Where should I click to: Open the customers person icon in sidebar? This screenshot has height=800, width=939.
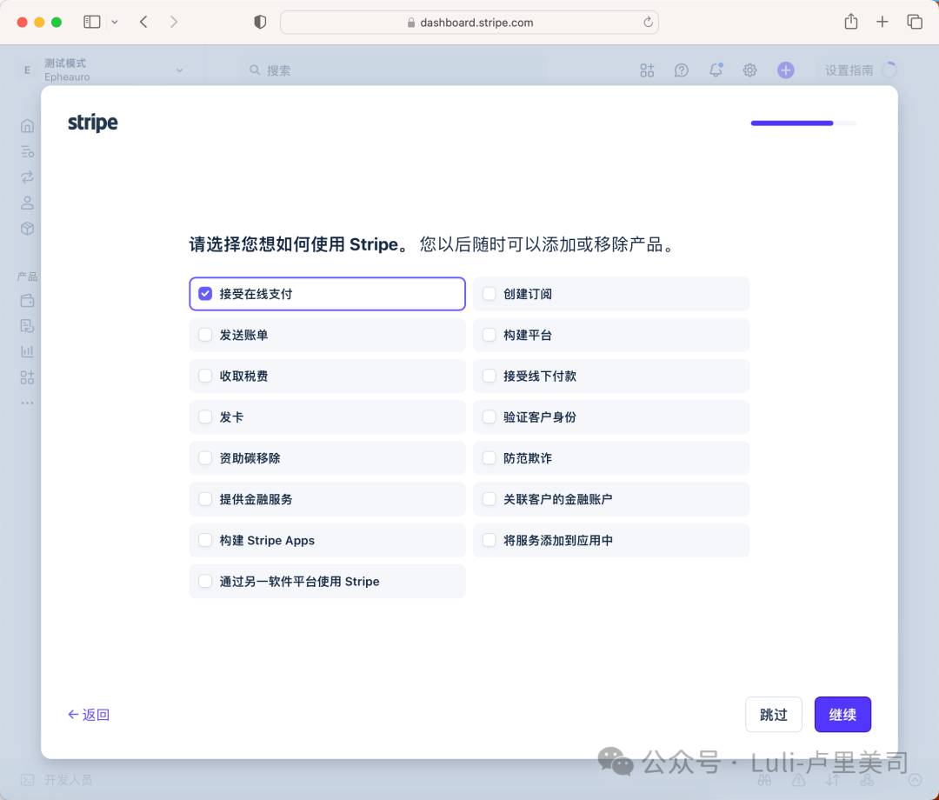pos(28,203)
